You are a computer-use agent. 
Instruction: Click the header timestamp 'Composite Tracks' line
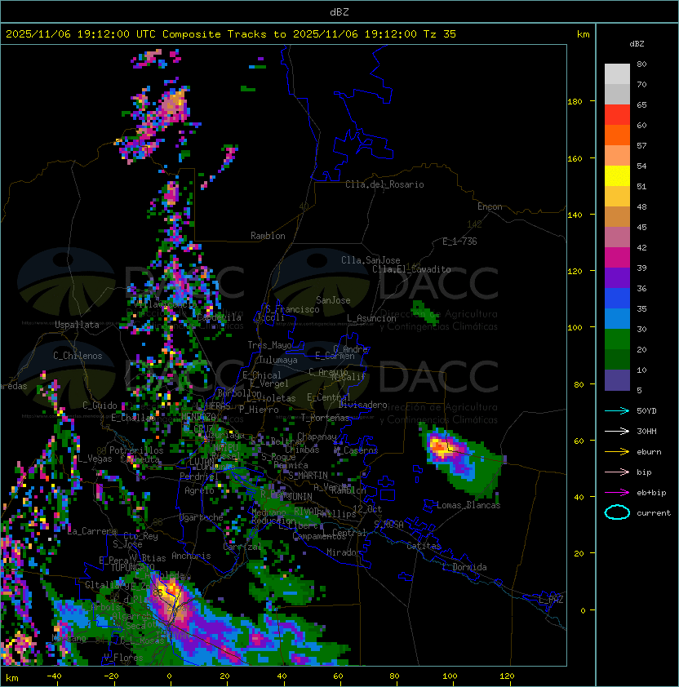tap(231, 34)
